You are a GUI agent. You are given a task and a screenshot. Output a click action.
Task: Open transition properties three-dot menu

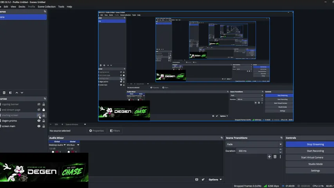280,157
